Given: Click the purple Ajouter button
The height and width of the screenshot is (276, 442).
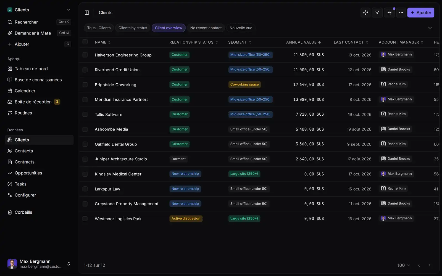Looking at the screenshot, I should (421, 13).
